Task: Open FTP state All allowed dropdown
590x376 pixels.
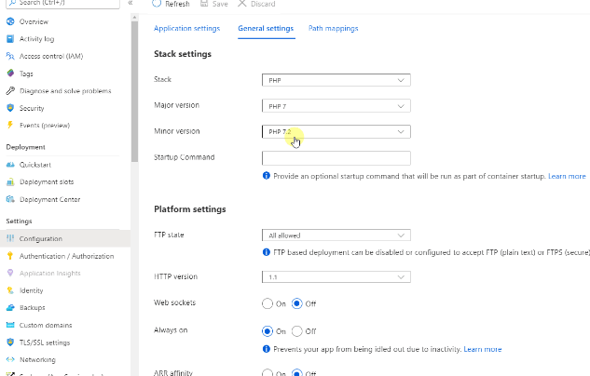Action: 336,235
